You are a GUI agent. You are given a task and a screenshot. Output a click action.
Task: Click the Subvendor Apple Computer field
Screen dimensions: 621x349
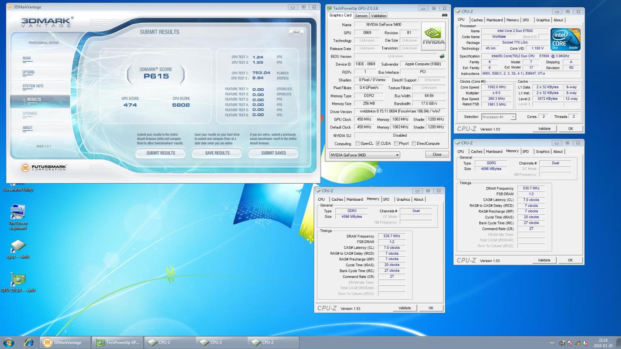(423, 64)
